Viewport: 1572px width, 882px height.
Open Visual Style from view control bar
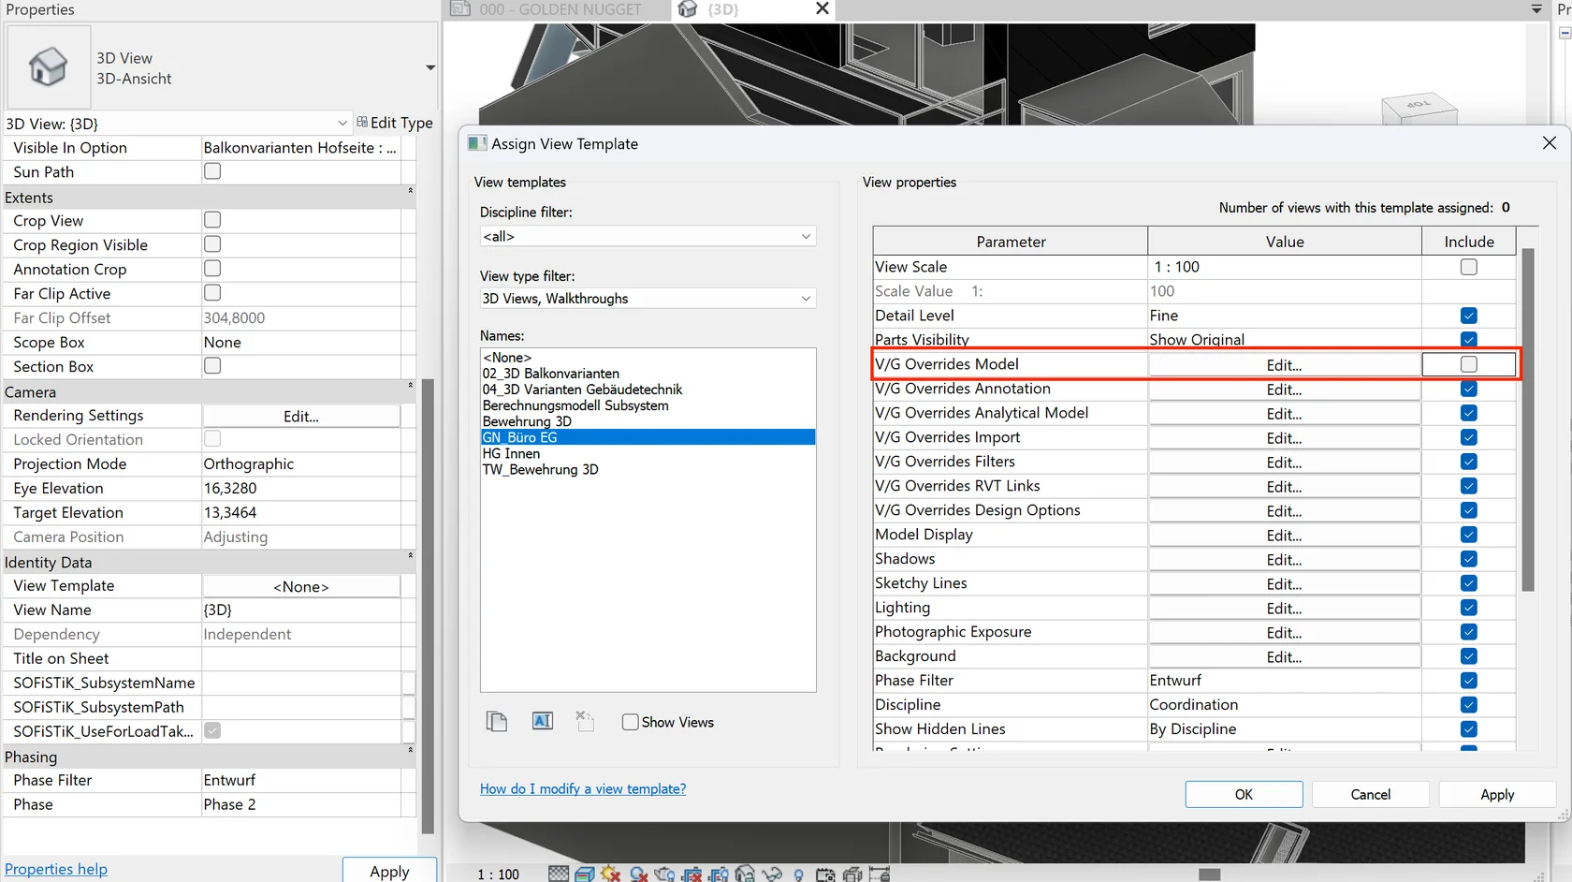point(585,875)
